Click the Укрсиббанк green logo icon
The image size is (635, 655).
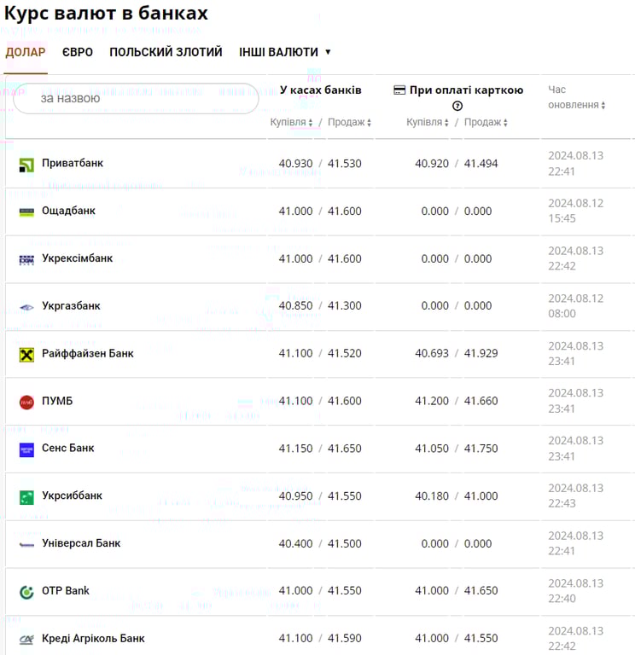[x=26, y=496]
